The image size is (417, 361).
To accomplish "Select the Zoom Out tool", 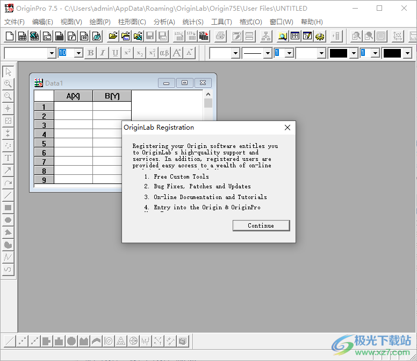I will tap(8, 96).
